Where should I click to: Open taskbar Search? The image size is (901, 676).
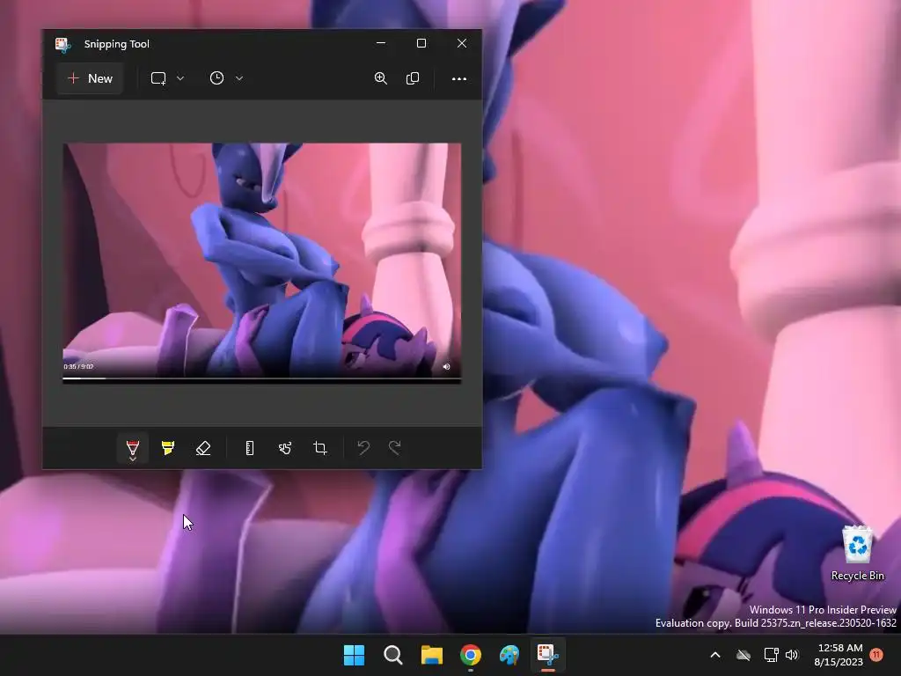click(x=393, y=655)
